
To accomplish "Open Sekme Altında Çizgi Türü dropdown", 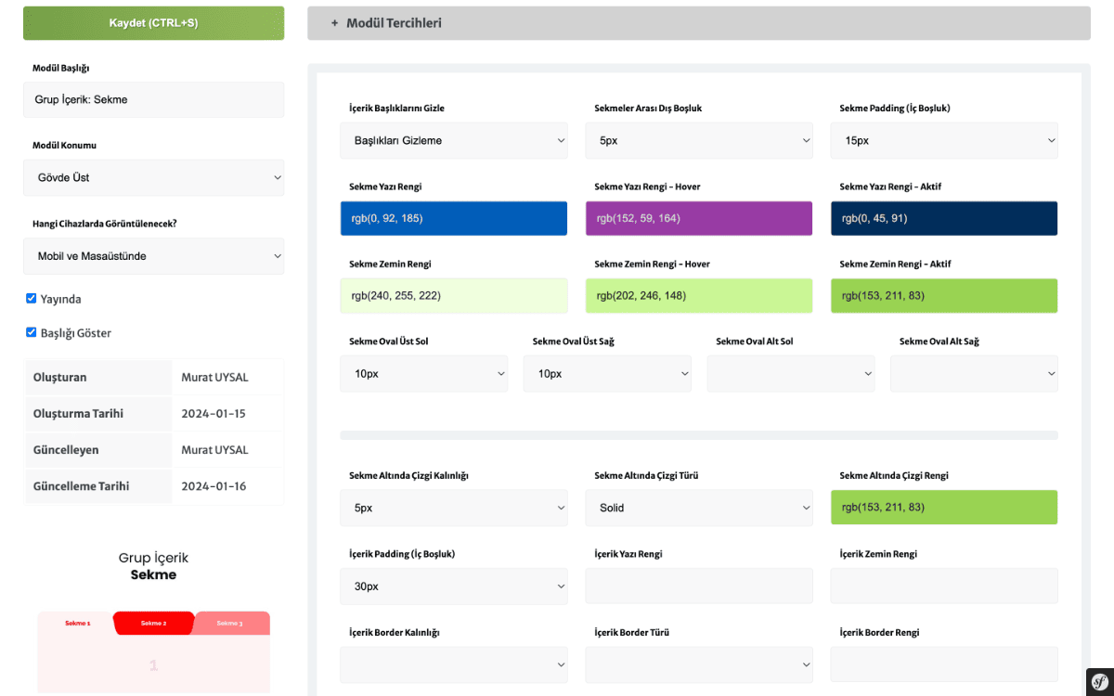I will pyautogui.click(x=699, y=508).
